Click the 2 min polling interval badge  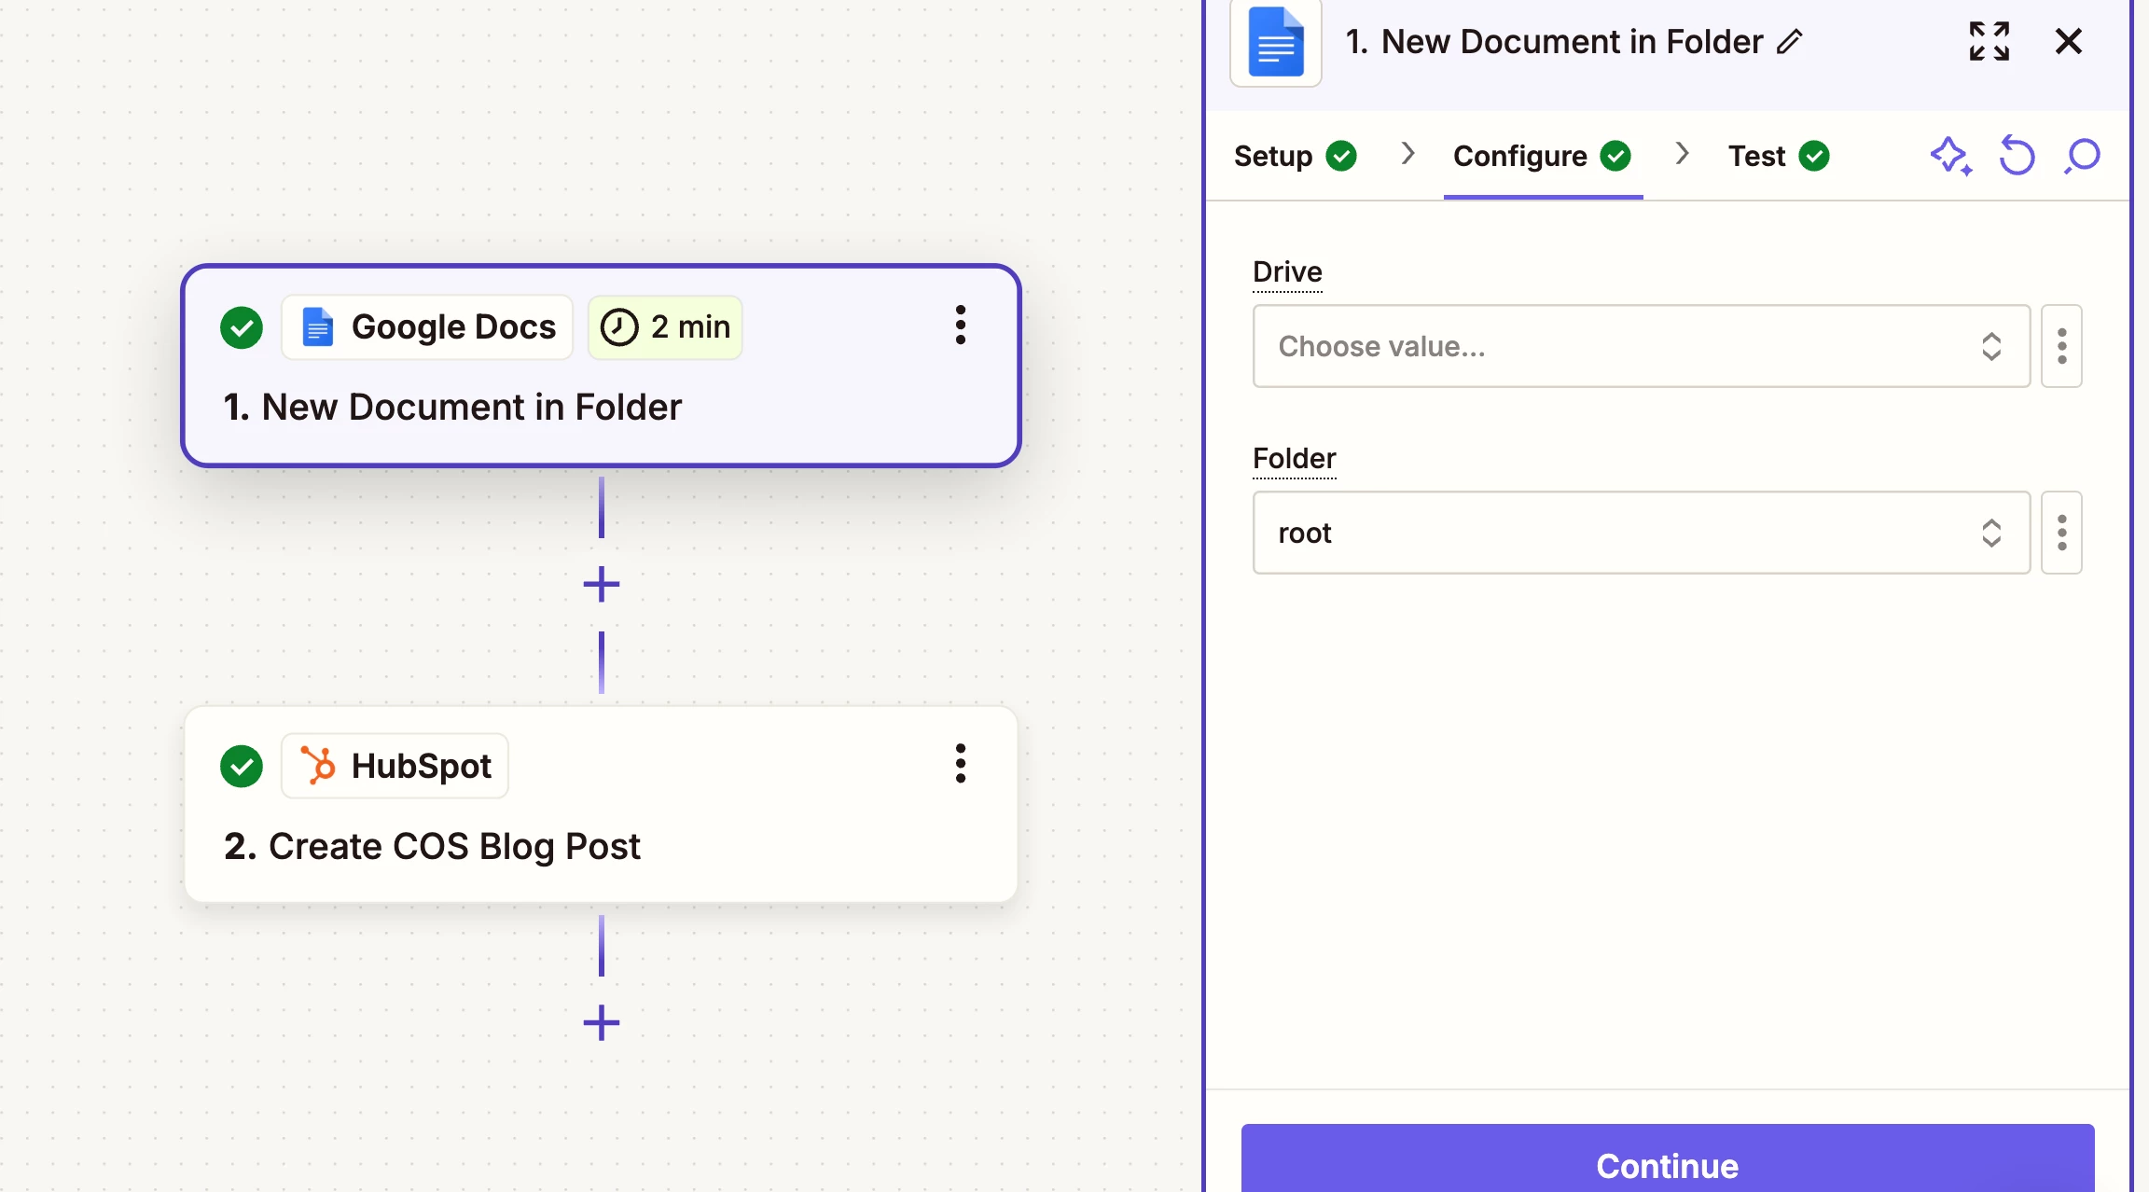665,327
